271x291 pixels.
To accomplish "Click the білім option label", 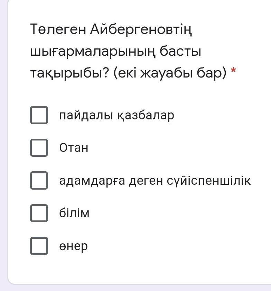I will point(74,213).
